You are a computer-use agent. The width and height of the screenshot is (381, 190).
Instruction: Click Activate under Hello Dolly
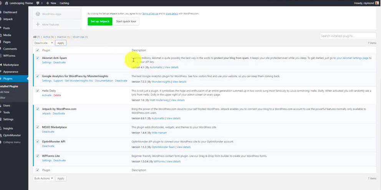coord(46,95)
